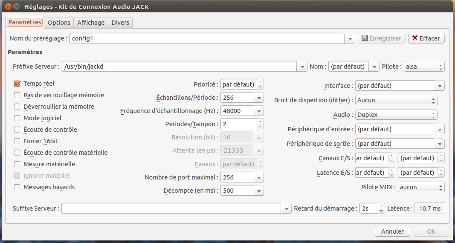Open Décompte (en ms) 500 dropdown
This screenshot has height=243, width=455.
[x=259, y=191]
